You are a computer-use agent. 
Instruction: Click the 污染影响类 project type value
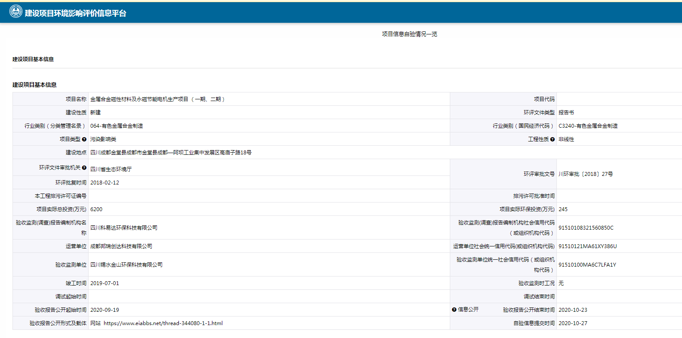click(x=103, y=139)
